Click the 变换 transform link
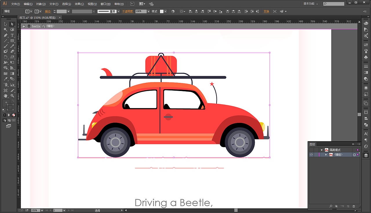The width and height of the screenshot is (371, 213). click(266, 11)
